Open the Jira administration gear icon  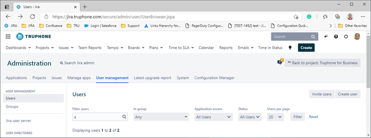(346, 37)
